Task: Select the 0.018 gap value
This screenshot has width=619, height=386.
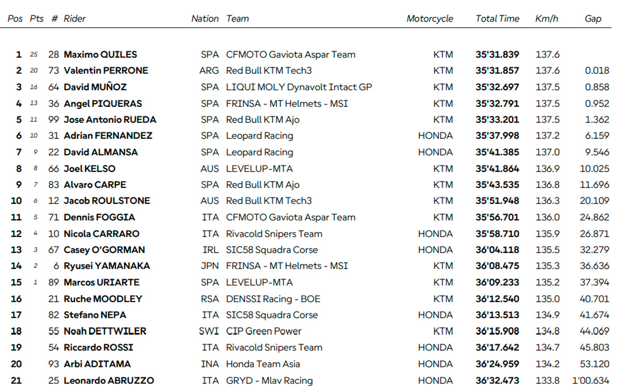Action: (x=597, y=71)
